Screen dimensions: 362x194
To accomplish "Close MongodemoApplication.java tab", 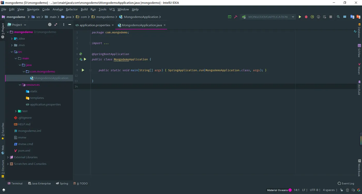I will (164, 25).
